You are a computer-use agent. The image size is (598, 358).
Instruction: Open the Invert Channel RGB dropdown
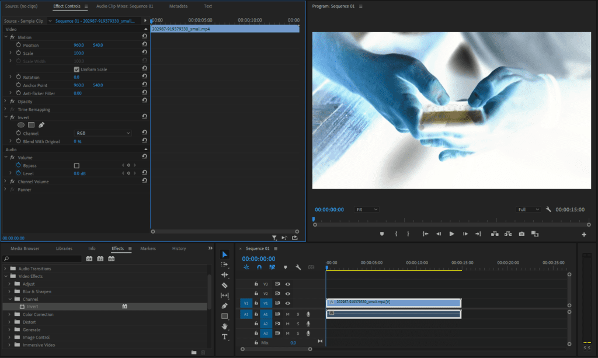click(103, 133)
